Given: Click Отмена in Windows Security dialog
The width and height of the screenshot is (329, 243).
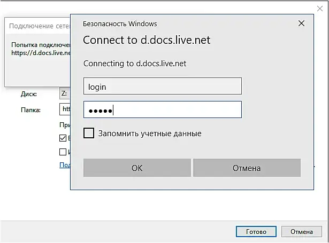Looking at the screenshot, I should click(x=247, y=168).
